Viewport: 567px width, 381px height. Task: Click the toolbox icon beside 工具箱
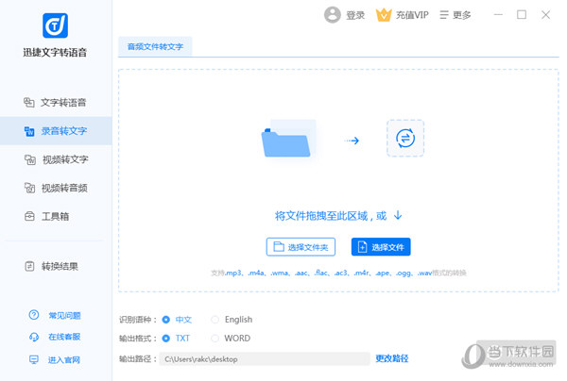tap(29, 217)
